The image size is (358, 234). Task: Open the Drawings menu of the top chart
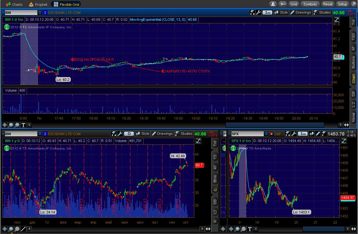[x=300, y=13]
